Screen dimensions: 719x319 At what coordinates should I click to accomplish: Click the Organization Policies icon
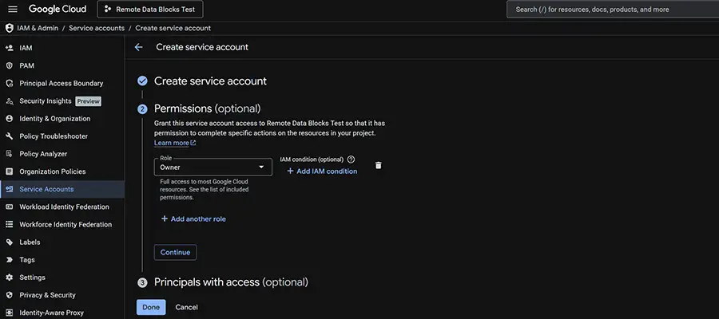pos(9,171)
